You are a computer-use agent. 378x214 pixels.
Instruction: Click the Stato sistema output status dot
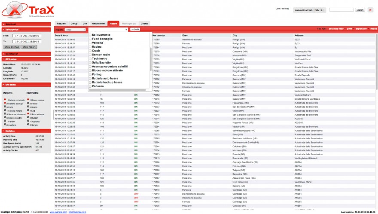tap(28, 113)
